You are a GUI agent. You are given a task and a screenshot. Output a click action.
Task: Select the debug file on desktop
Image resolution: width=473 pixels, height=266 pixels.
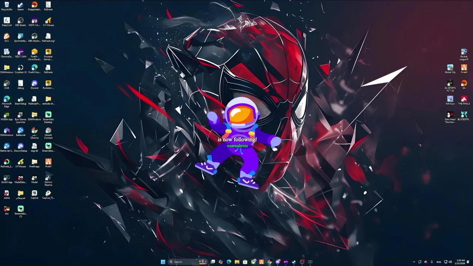pos(20,85)
